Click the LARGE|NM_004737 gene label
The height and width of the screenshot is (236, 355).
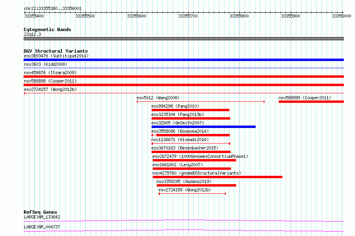tap(42, 227)
